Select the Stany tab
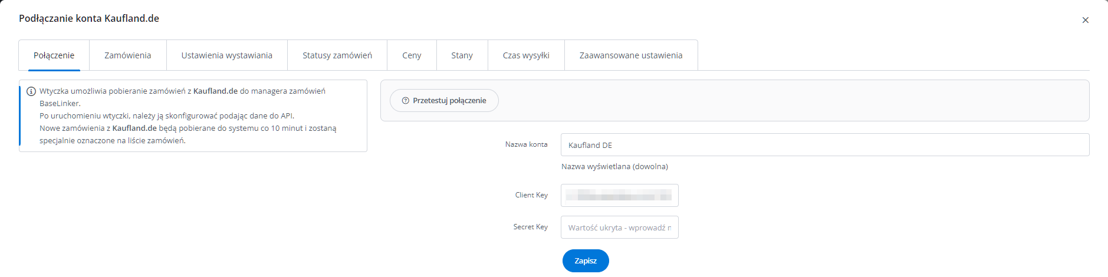Viewport: 1108px width, 277px height. 462,55
